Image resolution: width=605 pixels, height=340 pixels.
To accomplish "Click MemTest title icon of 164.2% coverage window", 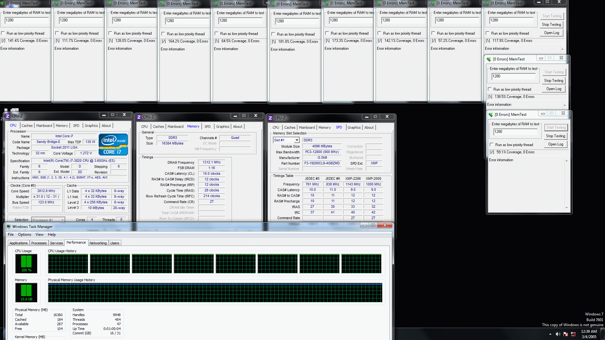I will pyautogui.click(x=163, y=4).
